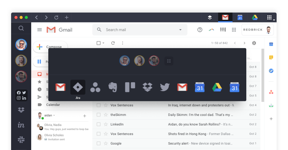Open Keep notes in right side panel
Screen dimensions: 288x150
click(271, 57)
